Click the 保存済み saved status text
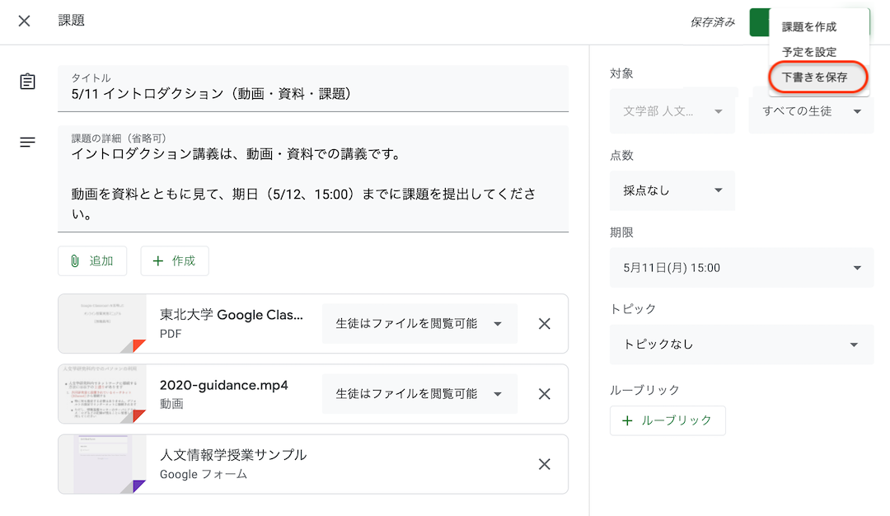 [712, 23]
